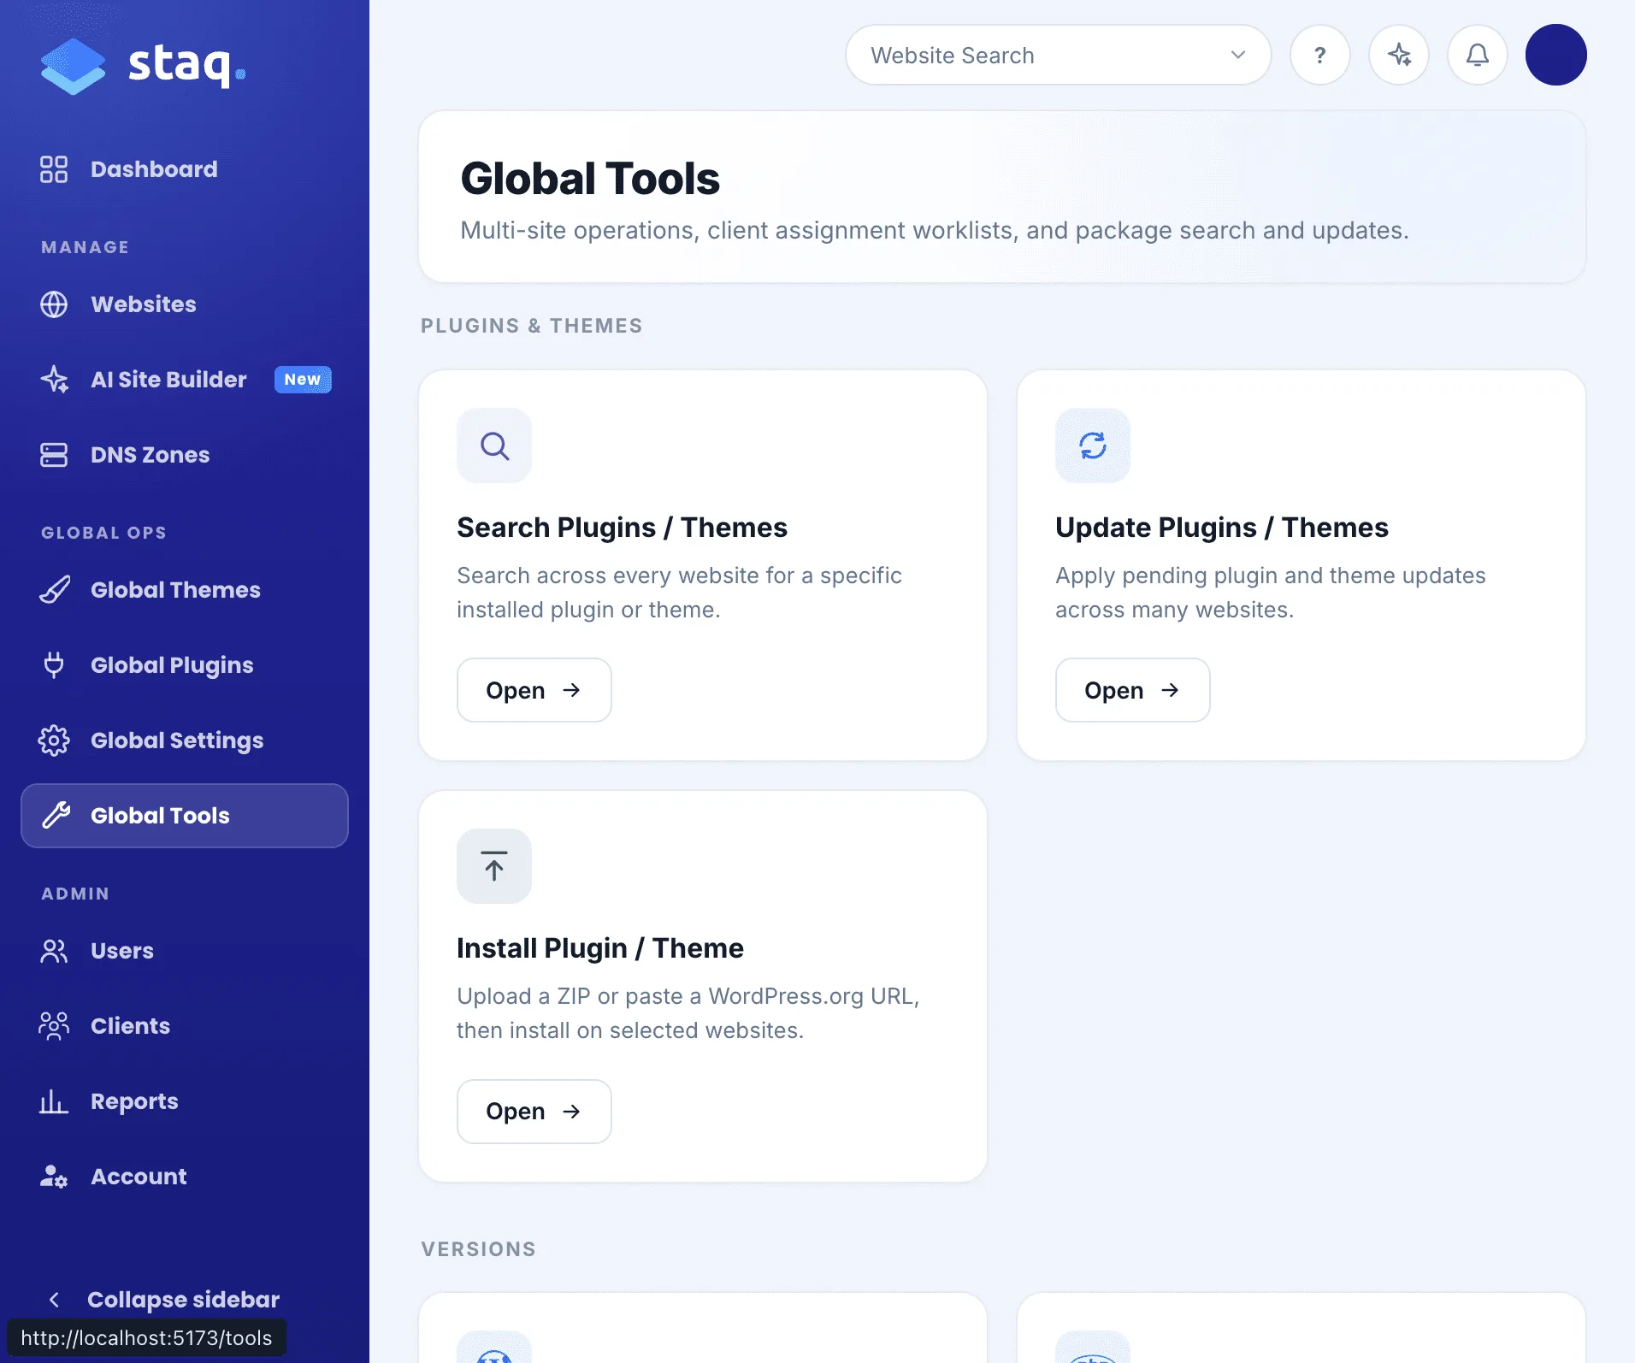
Task: Open the help question mark button
Action: click(1320, 56)
